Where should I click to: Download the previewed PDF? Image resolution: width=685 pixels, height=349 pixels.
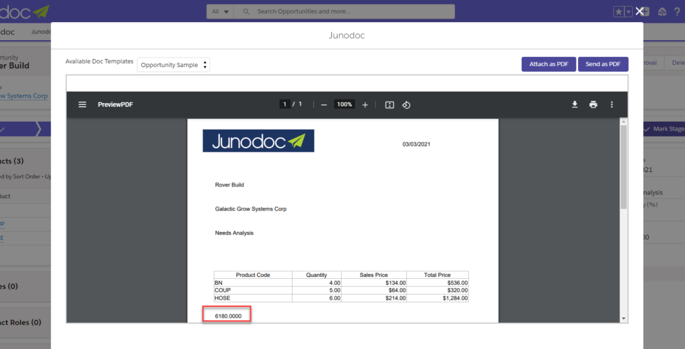click(575, 104)
